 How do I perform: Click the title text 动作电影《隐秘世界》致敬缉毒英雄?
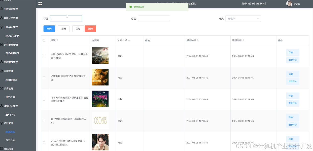point(68,78)
